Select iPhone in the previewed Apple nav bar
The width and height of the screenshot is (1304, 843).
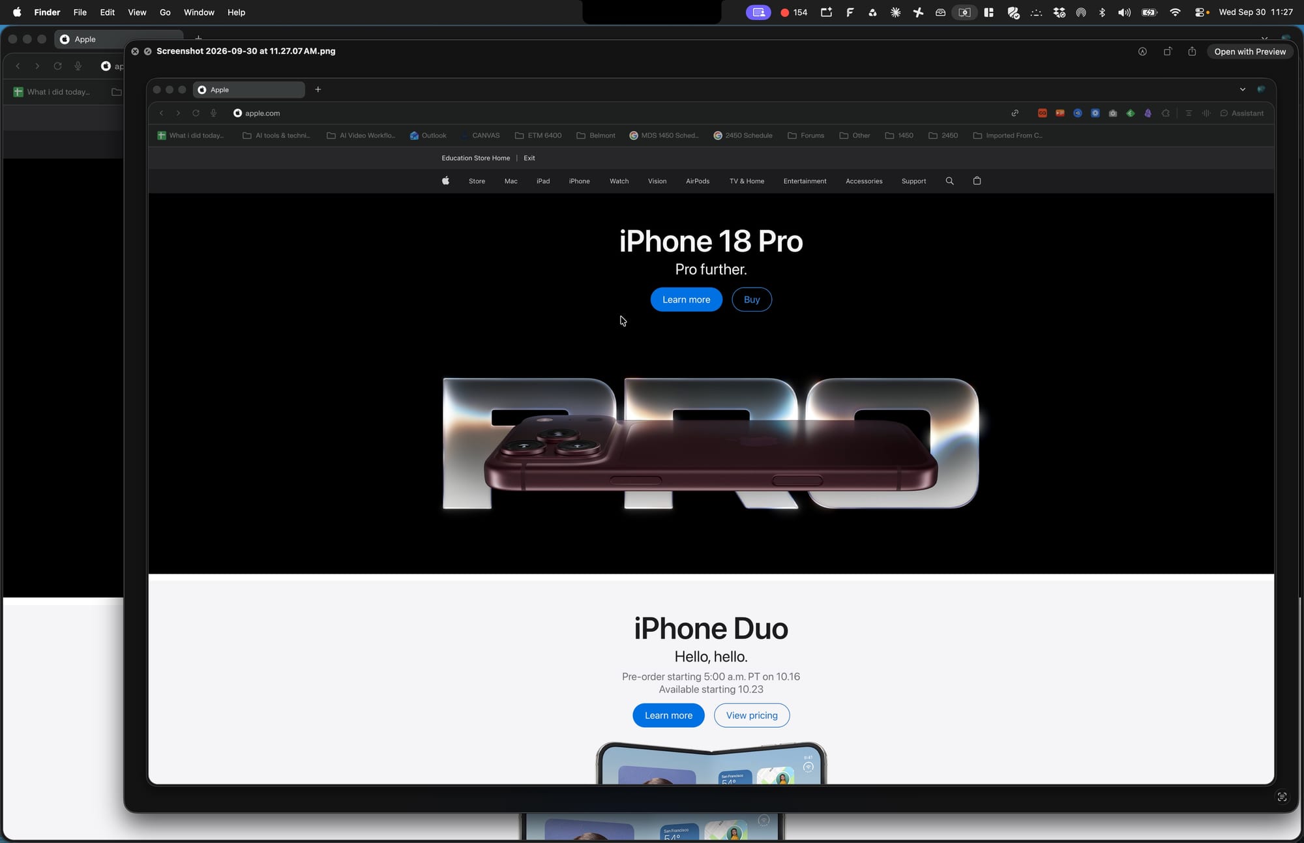[x=579, y=181]
